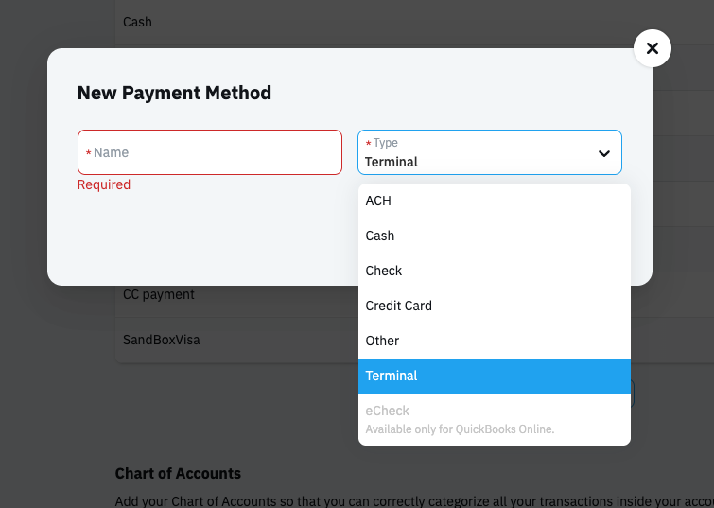Click the QuickBooks Online availability note
714x508 pixels.
460,429
